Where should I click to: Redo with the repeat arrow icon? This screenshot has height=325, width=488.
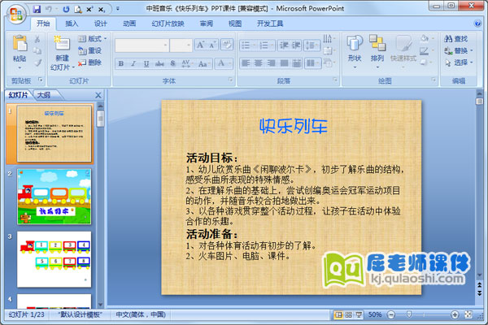click(66, 9)
